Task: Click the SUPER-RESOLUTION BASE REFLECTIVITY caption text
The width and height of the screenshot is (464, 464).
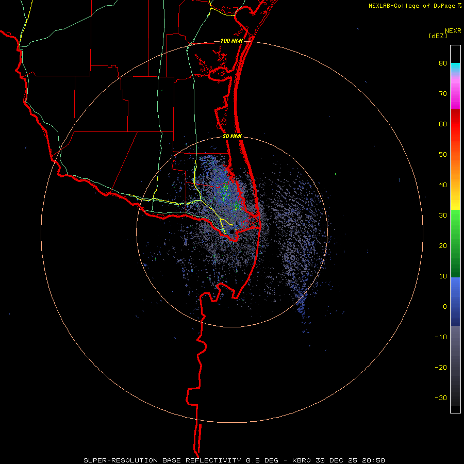Action: coord(162,460)
